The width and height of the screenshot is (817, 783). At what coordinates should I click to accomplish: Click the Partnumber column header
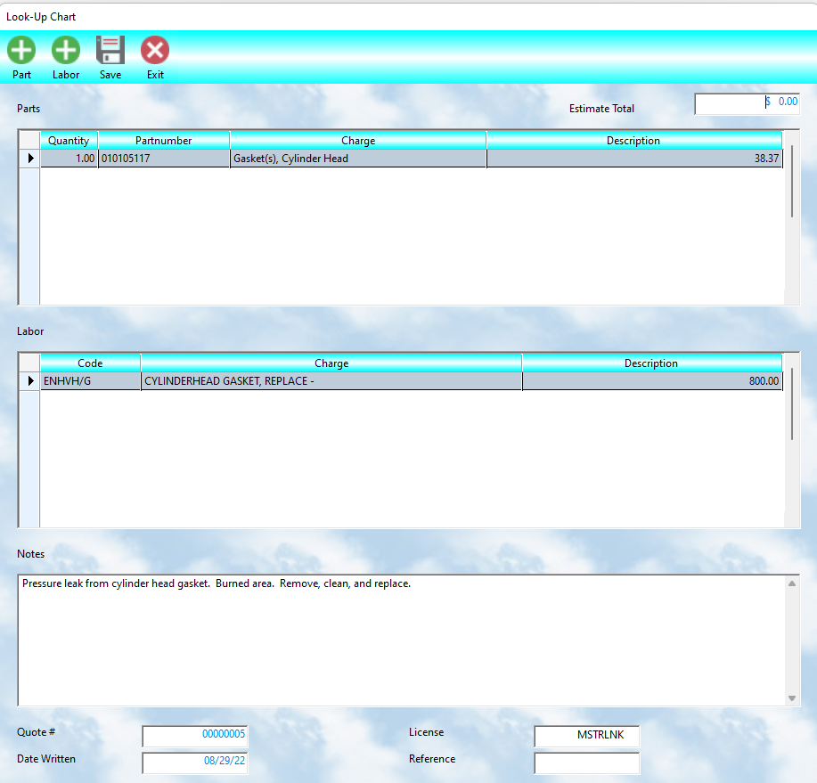(164, 141)
